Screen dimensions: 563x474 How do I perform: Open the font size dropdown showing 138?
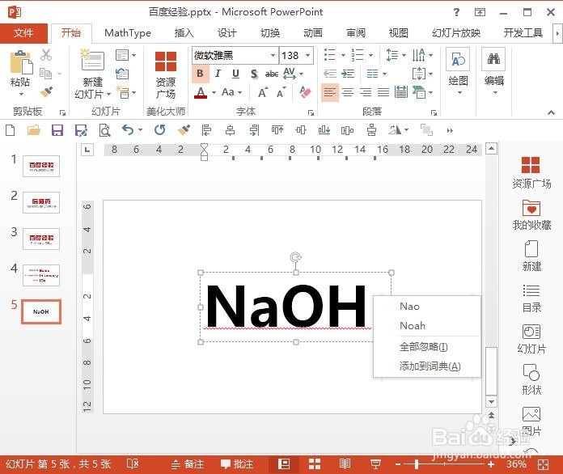[x=307, y=55]
